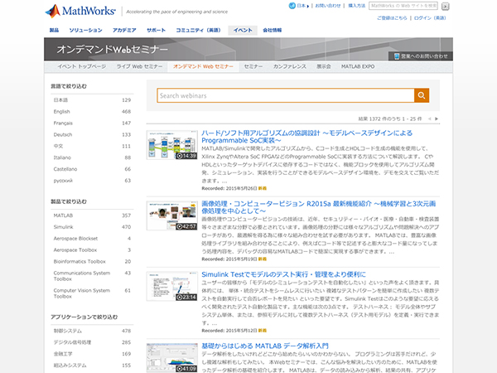Click 営業へのお問い合わせ banner button
497x373 pixels.
click(x=421, y=56)
